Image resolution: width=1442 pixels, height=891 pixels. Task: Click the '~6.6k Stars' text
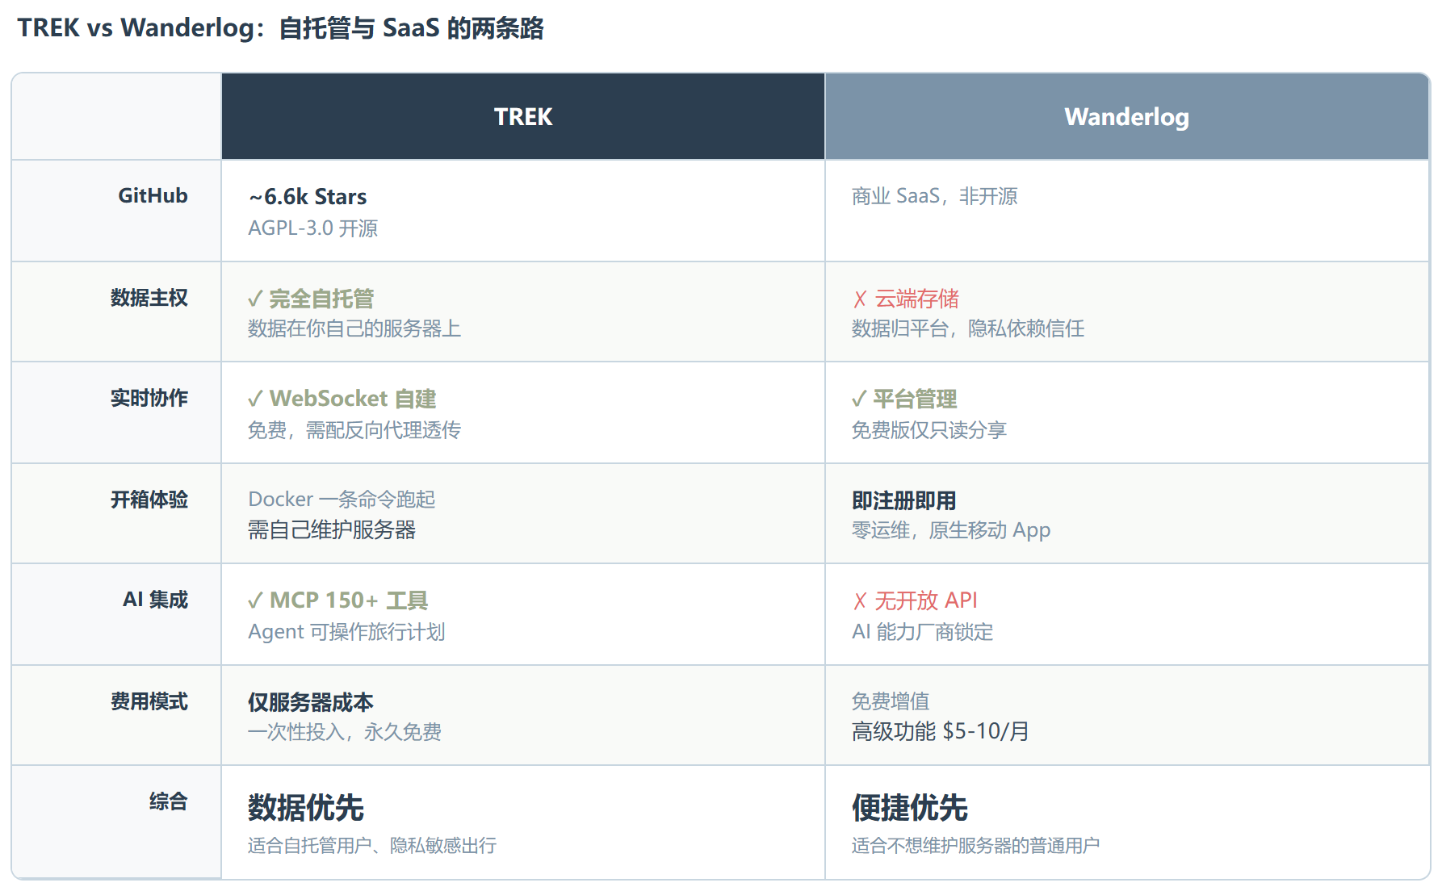click(x=308, y=196)
